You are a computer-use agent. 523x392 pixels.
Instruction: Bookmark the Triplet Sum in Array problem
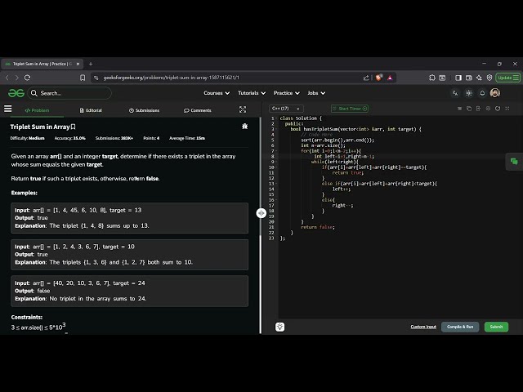[x=74, y=127]
